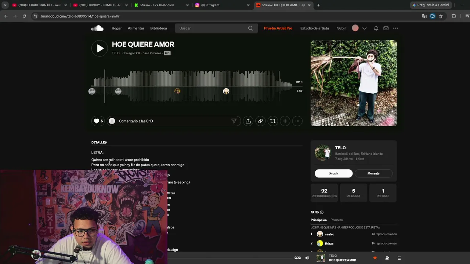Click the bottom player progress bar

pos(231,258)
